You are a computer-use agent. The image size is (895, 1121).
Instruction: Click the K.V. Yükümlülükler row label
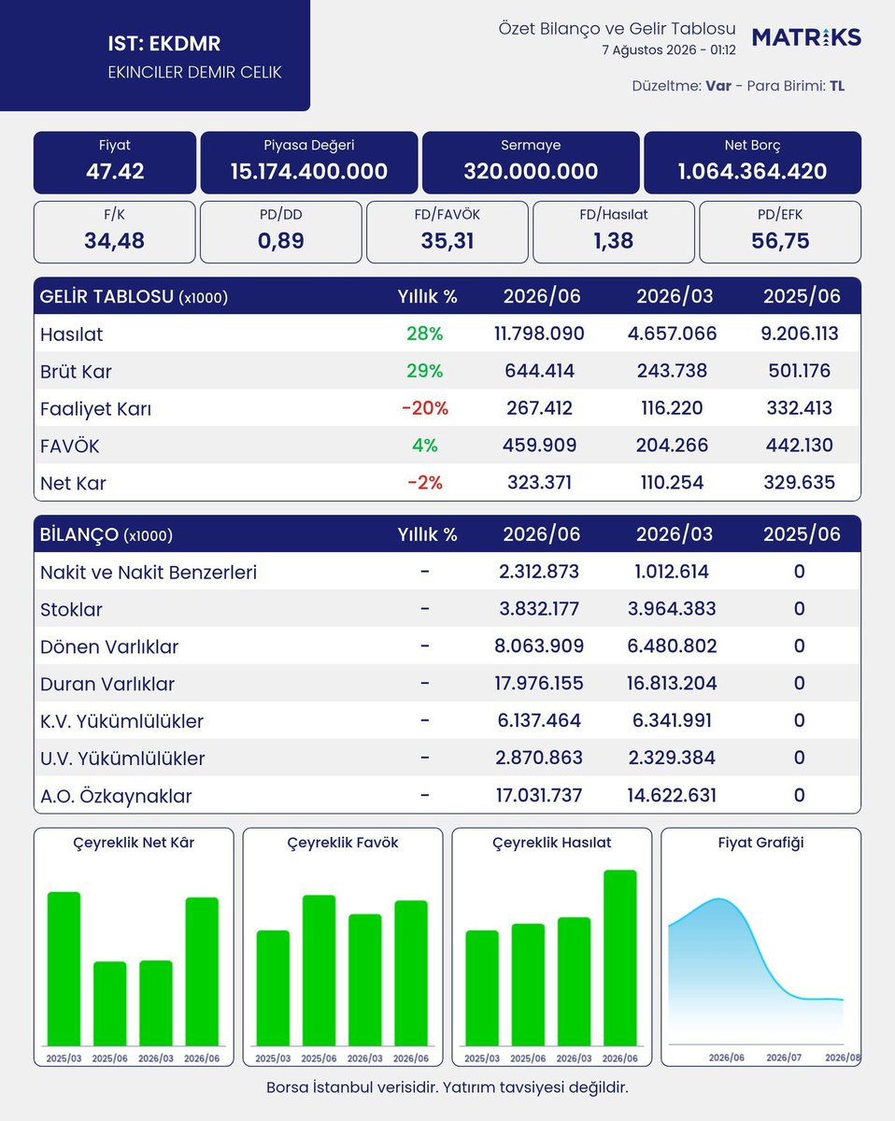[121, 721]
